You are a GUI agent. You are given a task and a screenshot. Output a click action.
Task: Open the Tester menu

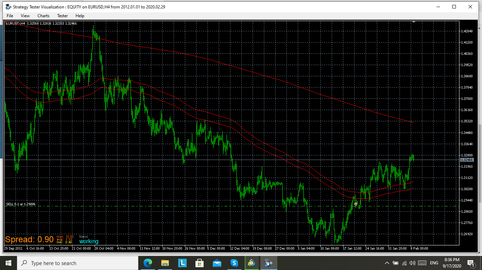coord(62,16)
